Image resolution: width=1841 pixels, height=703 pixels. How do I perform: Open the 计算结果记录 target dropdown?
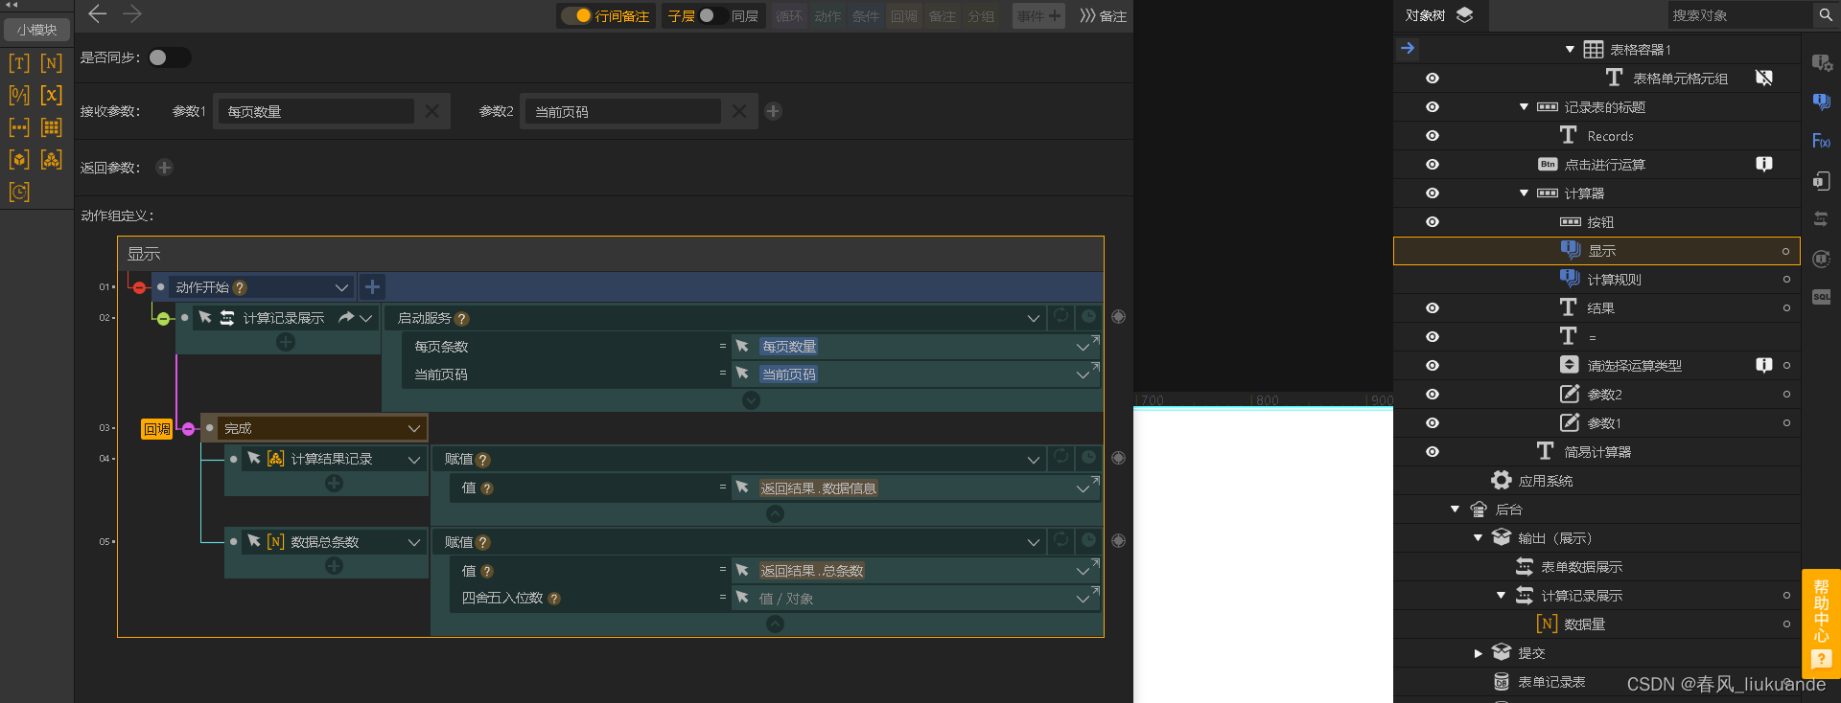tap(414, 460)
